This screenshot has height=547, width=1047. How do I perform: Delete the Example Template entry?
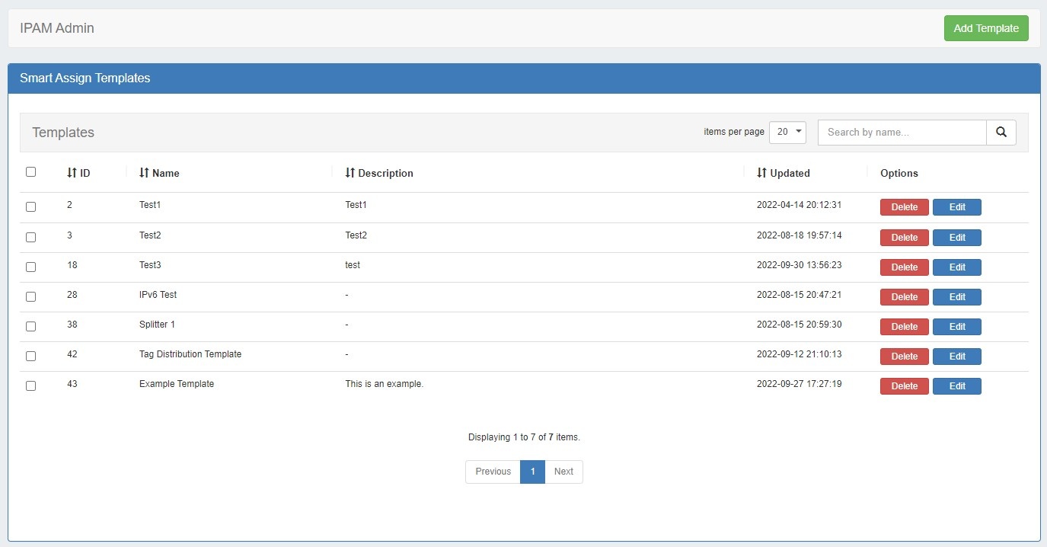click(904, 386)
